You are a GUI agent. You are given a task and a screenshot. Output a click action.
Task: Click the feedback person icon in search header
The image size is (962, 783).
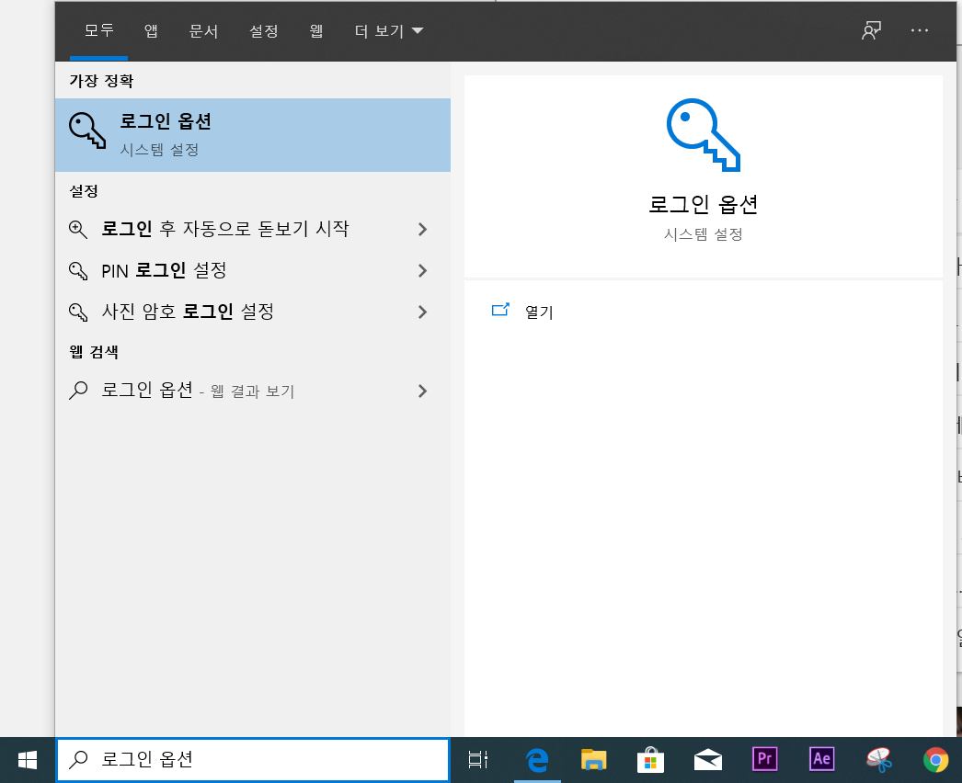871,30
